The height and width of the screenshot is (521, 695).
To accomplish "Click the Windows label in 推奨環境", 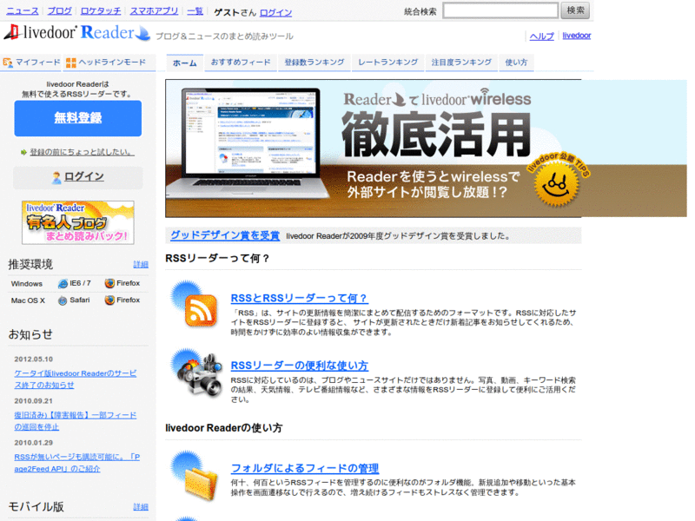I will tap(27, 284).
